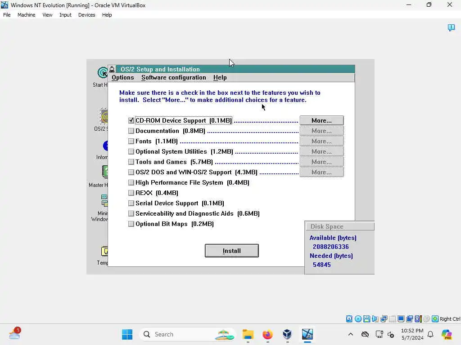The image size is (461, 345).
Task: Tick the Optional Bit Maps checkbox
Action: (x=131, y=224)
